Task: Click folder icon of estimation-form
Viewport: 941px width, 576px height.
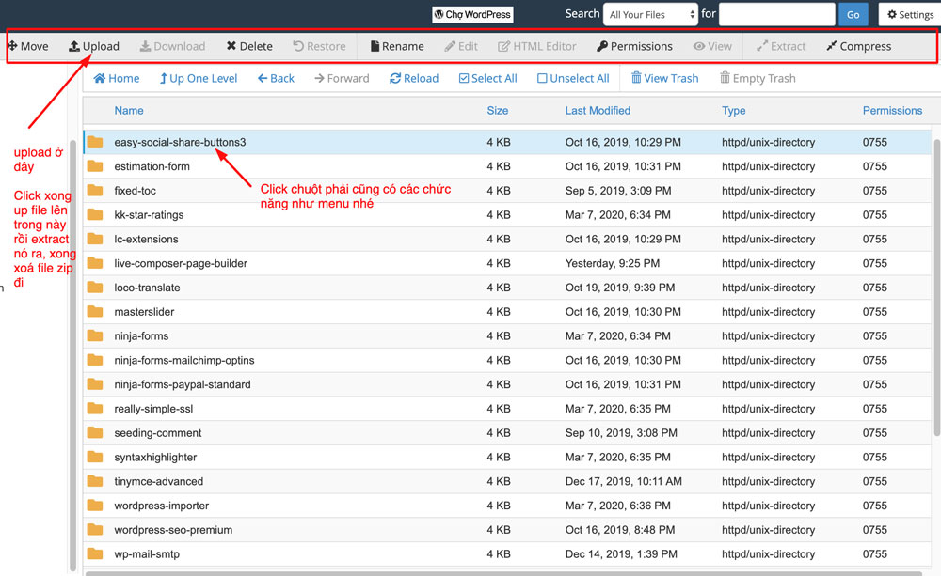Action: click(95, 166)
